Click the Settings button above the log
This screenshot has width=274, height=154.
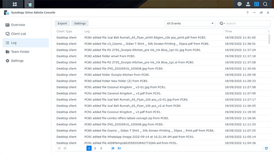pos(80,23)
